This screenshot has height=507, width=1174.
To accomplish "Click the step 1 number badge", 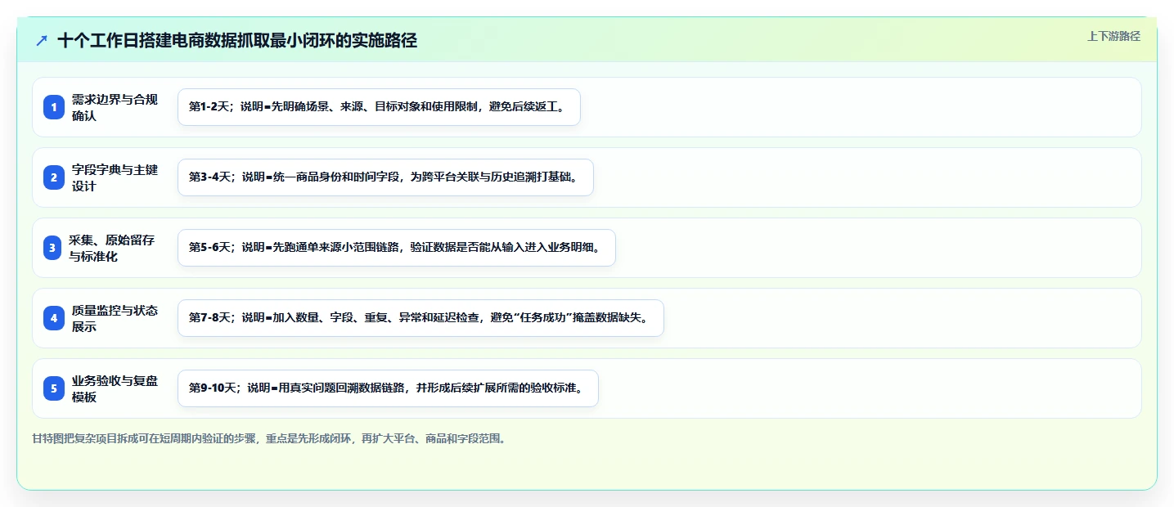I will pyautogui.click(x=54, y=107).
